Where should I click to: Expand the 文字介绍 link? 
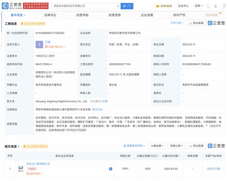tap(177, 23)
